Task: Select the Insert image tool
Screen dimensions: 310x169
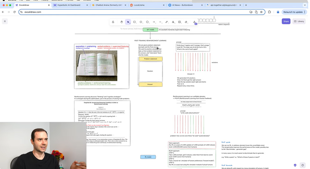Action: (x=179, y=22)
